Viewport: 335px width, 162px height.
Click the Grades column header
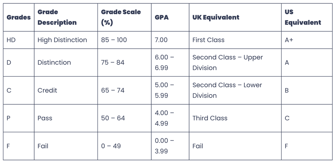(19, 17)
